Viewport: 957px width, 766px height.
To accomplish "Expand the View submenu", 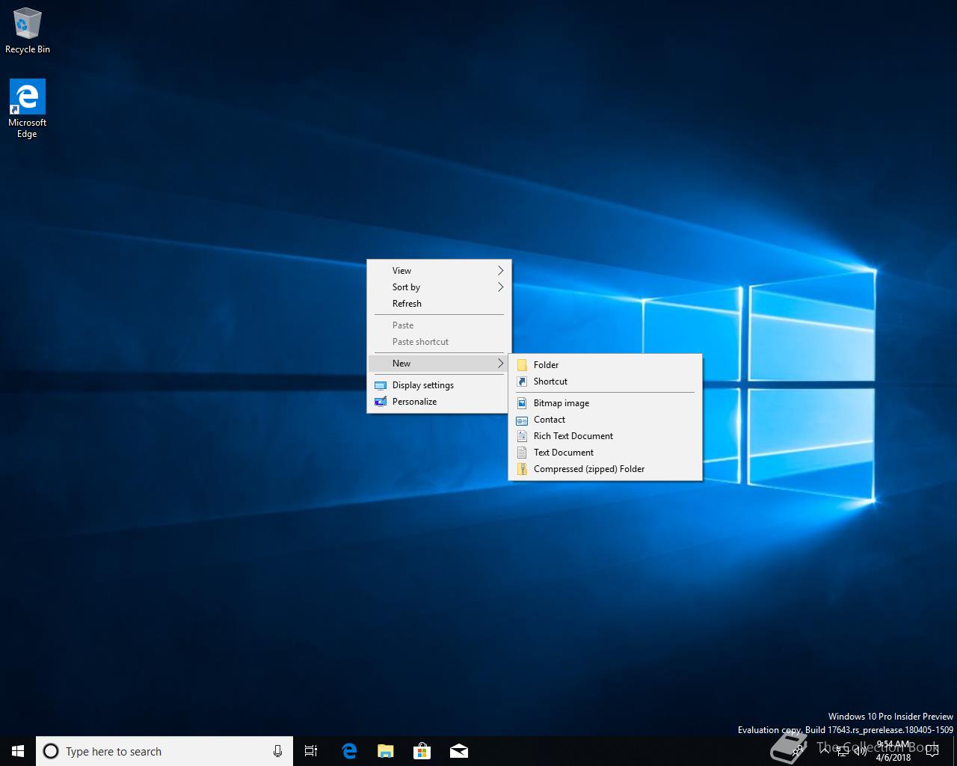I will coord(439,271).
